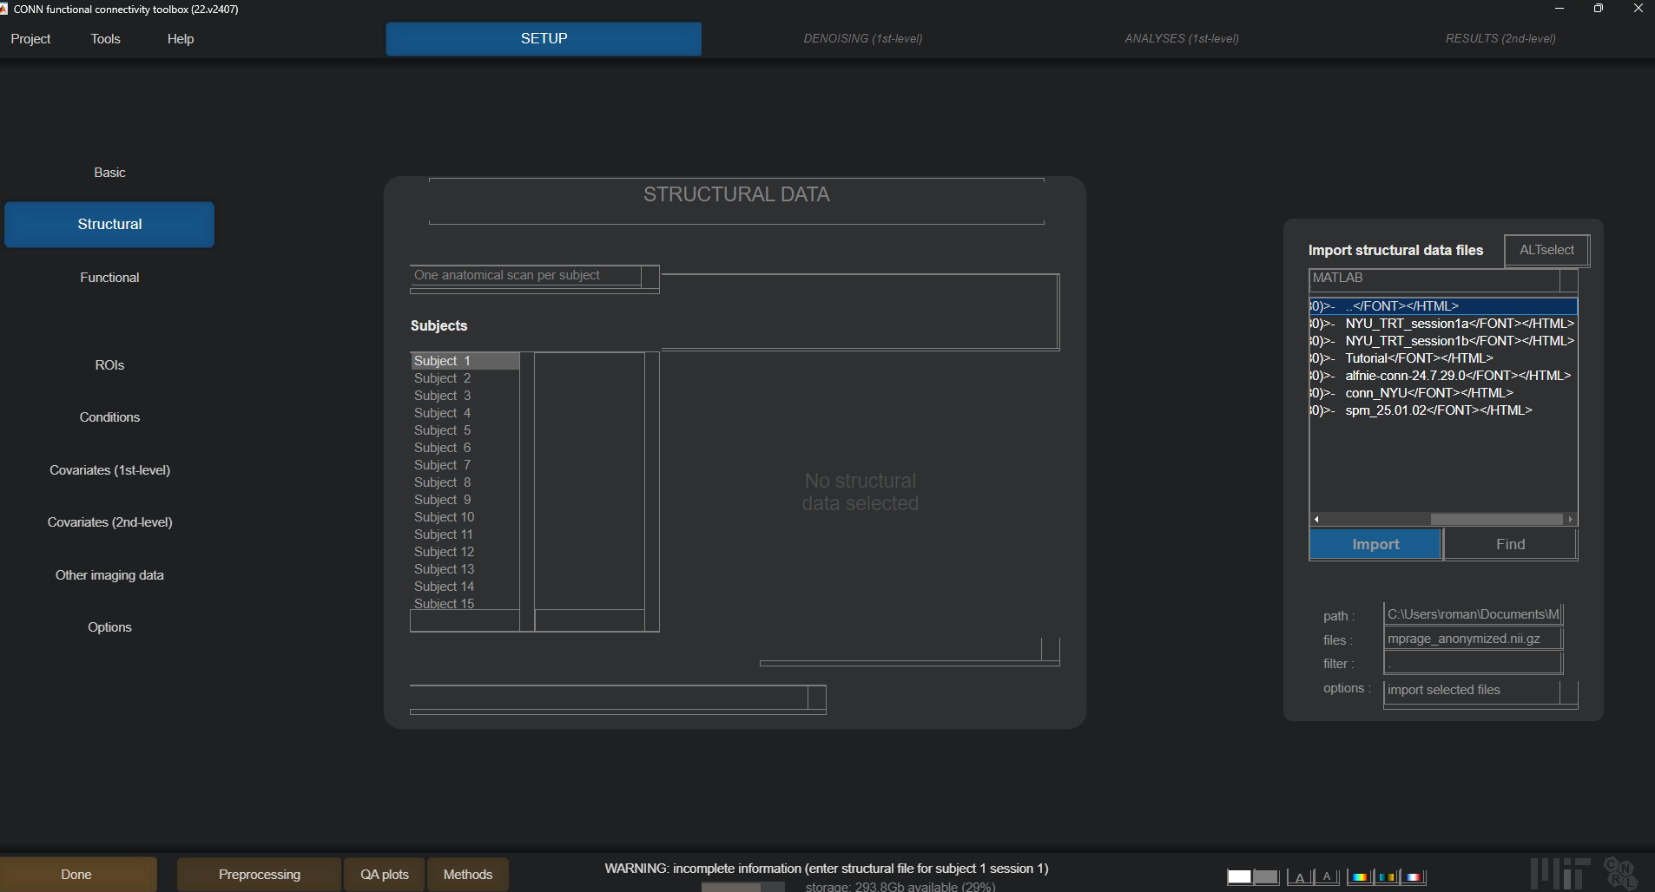
Task: Click the smaller font size 'A' icon
Action: [x=1327, y=876]
